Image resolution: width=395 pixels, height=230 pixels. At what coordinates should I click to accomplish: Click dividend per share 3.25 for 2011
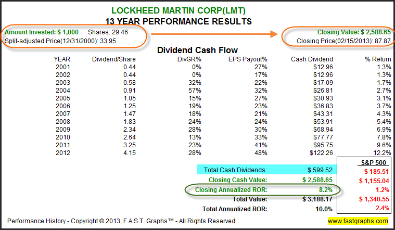tap(130, 145)
